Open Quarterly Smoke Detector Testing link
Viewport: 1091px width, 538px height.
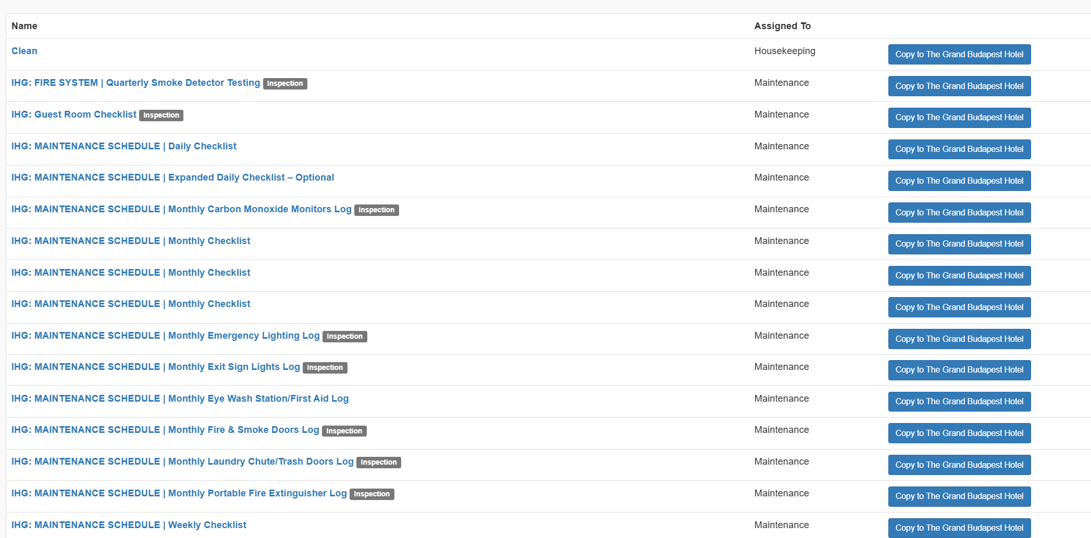(135, 83)
